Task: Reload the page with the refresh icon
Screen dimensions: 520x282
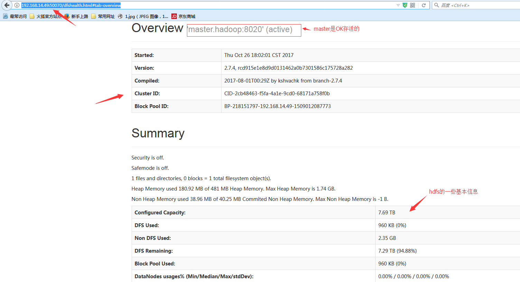Action: [424, 5]
